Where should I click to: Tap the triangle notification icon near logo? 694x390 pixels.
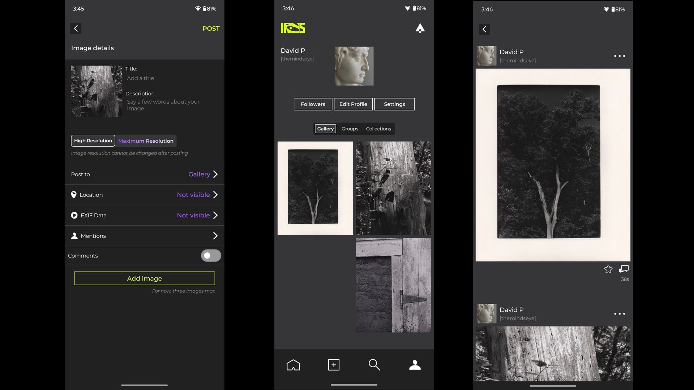[x=420, y=28]
